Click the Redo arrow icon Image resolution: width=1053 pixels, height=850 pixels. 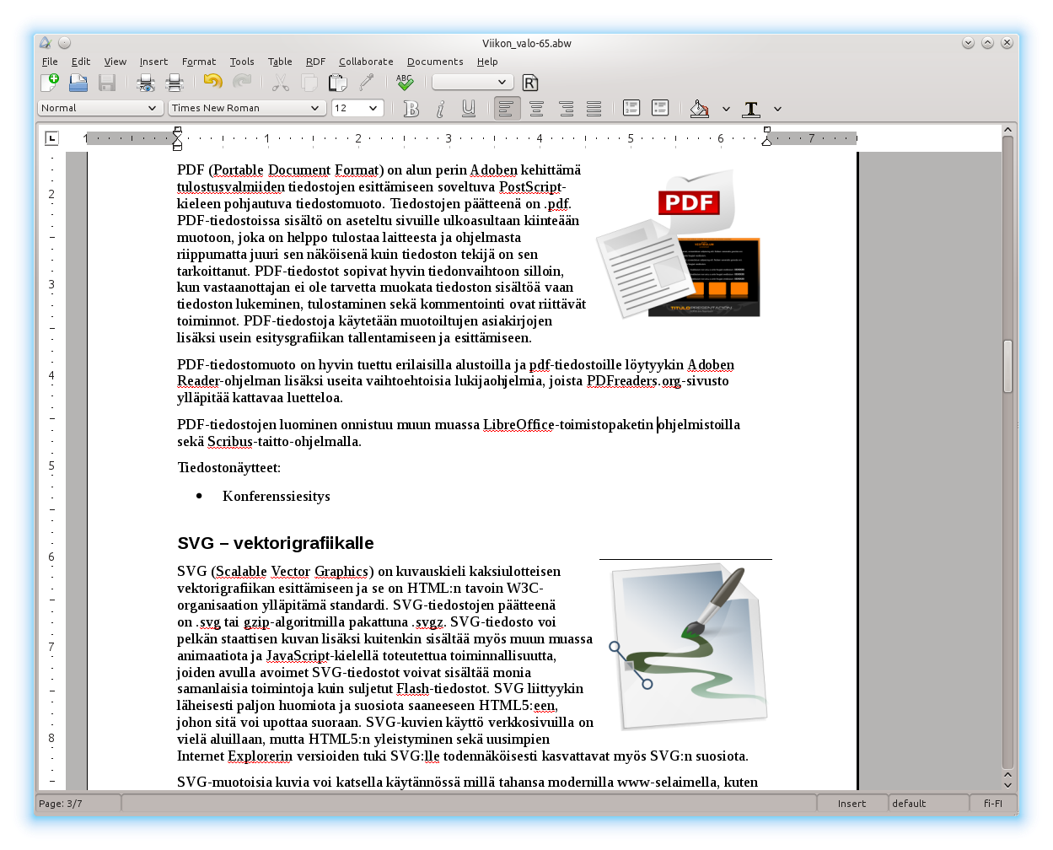point(242,82)
